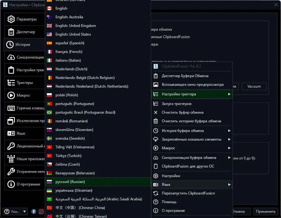Open the Instagram icon link
Viewport: 281px width, 218px height.
41,212
